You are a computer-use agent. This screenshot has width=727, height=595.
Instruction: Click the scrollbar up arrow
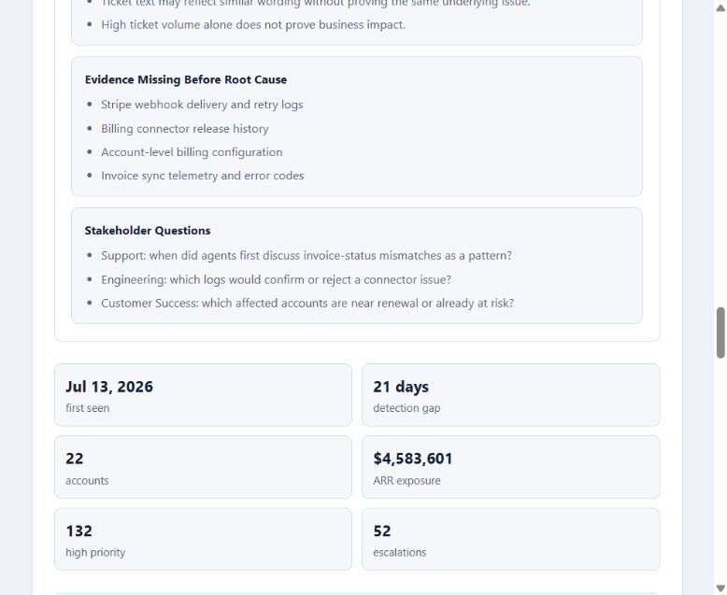pyautogui.click(x=720, y=7)
